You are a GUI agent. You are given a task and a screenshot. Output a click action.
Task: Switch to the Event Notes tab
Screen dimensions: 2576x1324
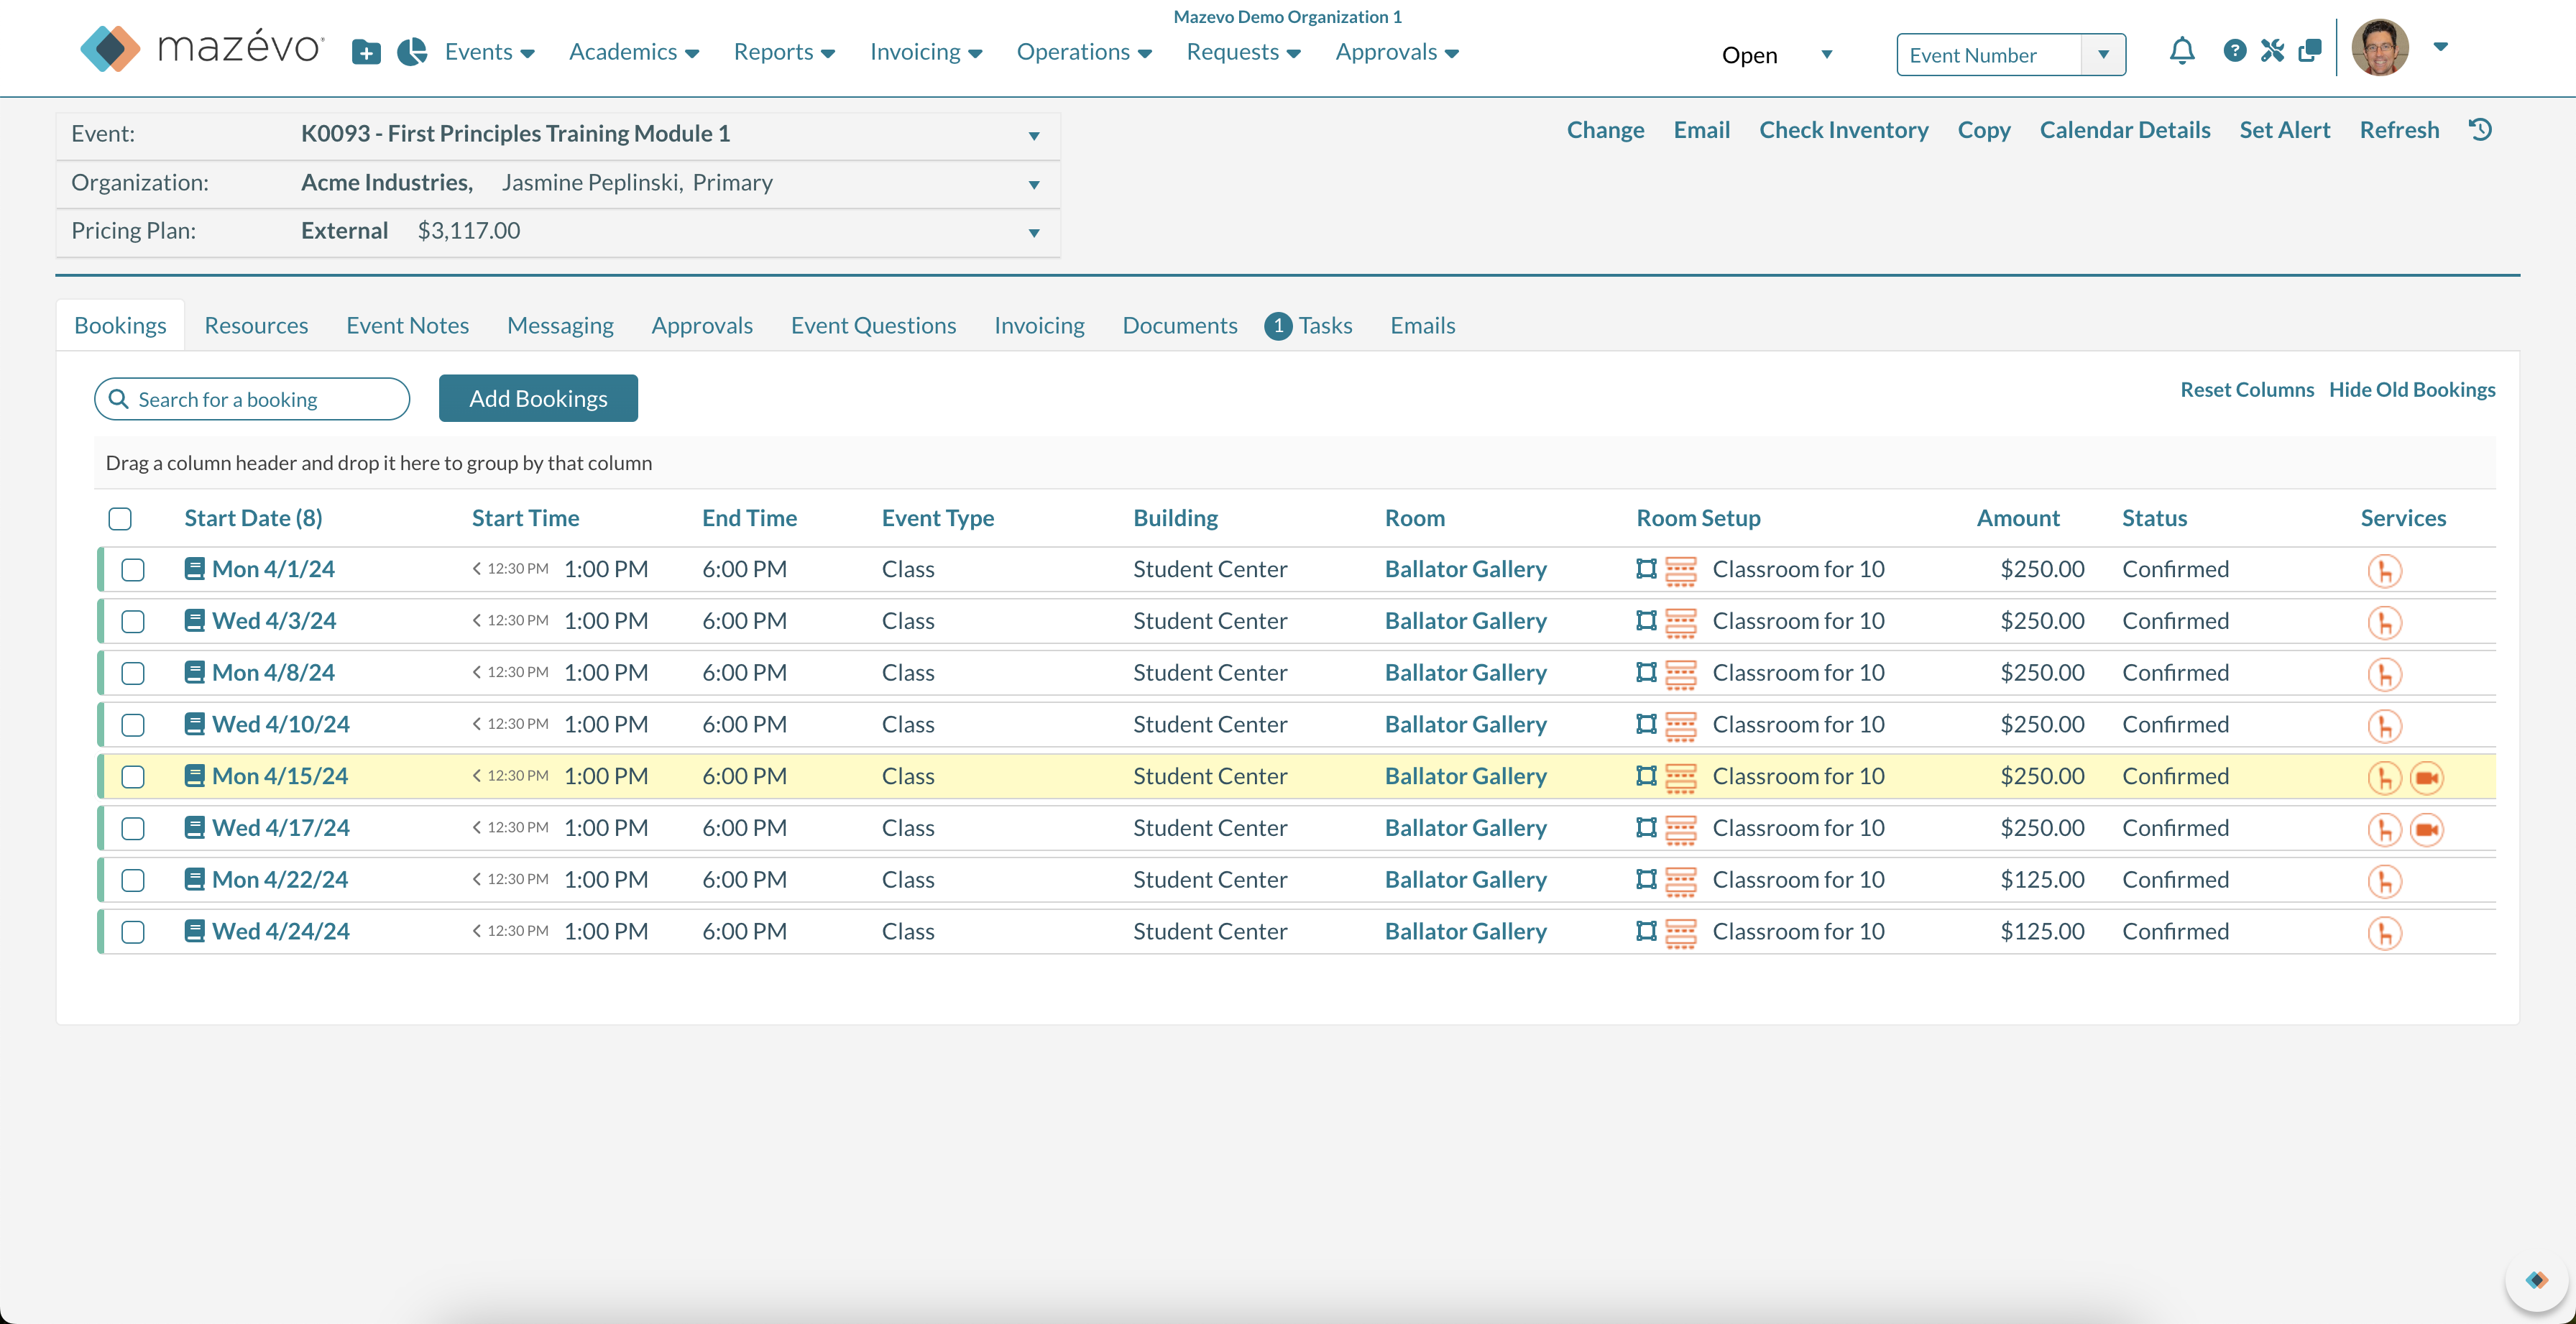[407, 325]
